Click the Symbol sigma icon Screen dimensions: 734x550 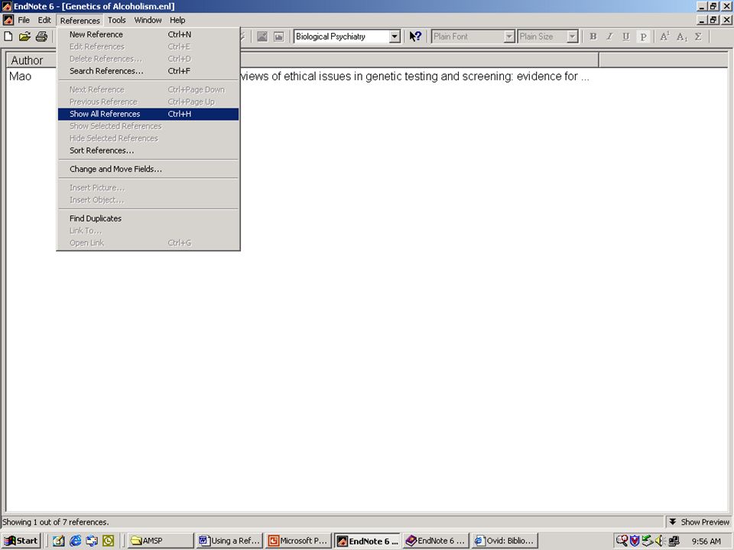click(x=698, y=37)
